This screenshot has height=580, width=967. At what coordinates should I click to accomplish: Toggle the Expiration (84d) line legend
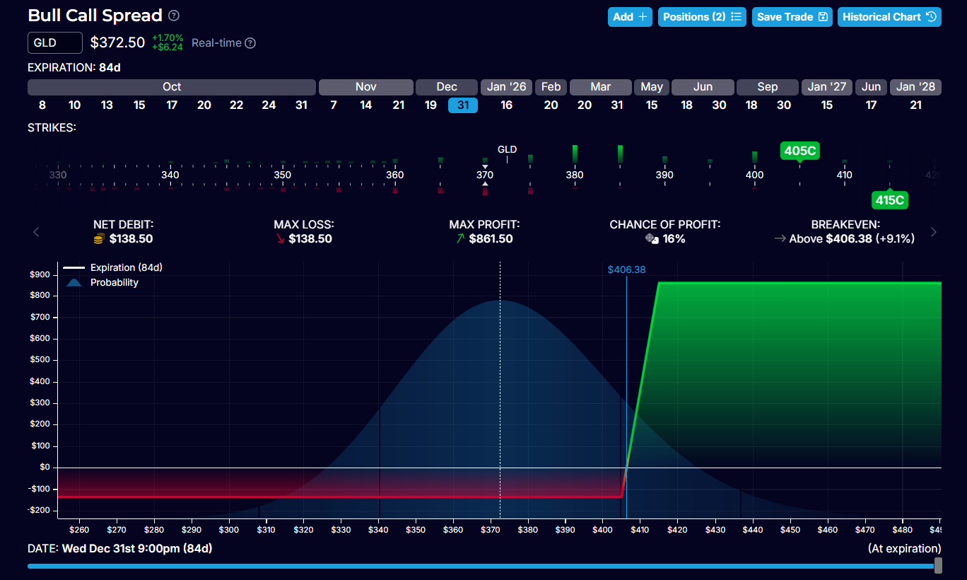coord(113,267)
